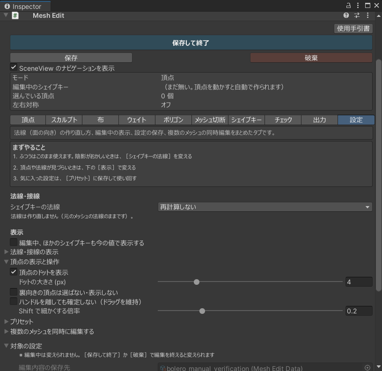Click the 法線・接線 section heading

[x=25, y=196]
